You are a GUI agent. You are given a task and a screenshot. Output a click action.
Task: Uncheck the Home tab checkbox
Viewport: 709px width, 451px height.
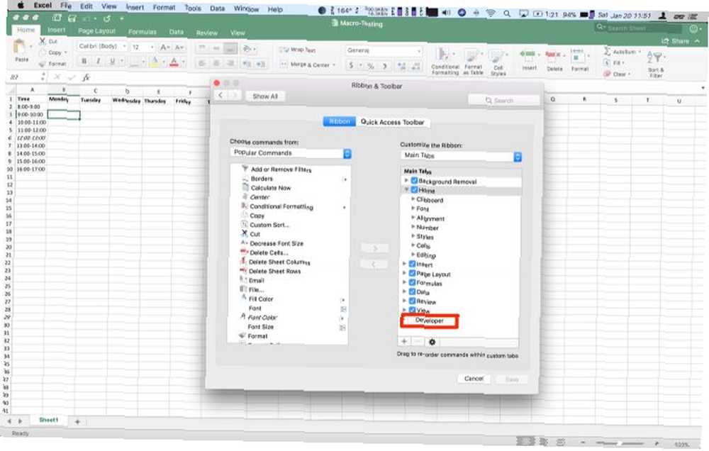click(x=414, y=190)
